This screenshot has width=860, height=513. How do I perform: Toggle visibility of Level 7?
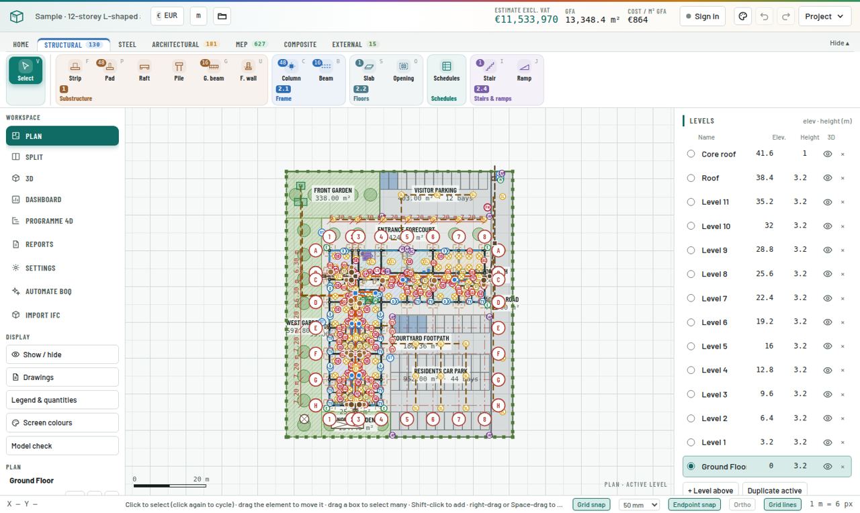click(x=828, y=298)
